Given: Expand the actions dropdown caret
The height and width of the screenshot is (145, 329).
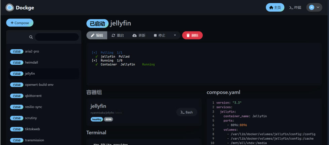Looking at the screenshot, I should (175, 35).
